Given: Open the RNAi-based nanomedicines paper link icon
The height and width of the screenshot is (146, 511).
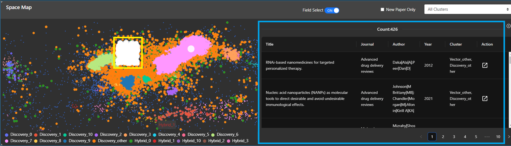Looking at the screenshot, I should [485, 65].
